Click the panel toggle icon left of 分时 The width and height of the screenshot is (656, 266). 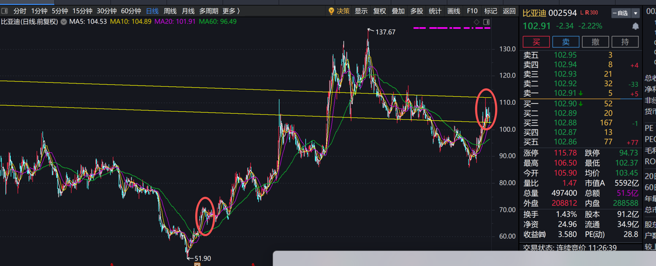tap(5, 11)
